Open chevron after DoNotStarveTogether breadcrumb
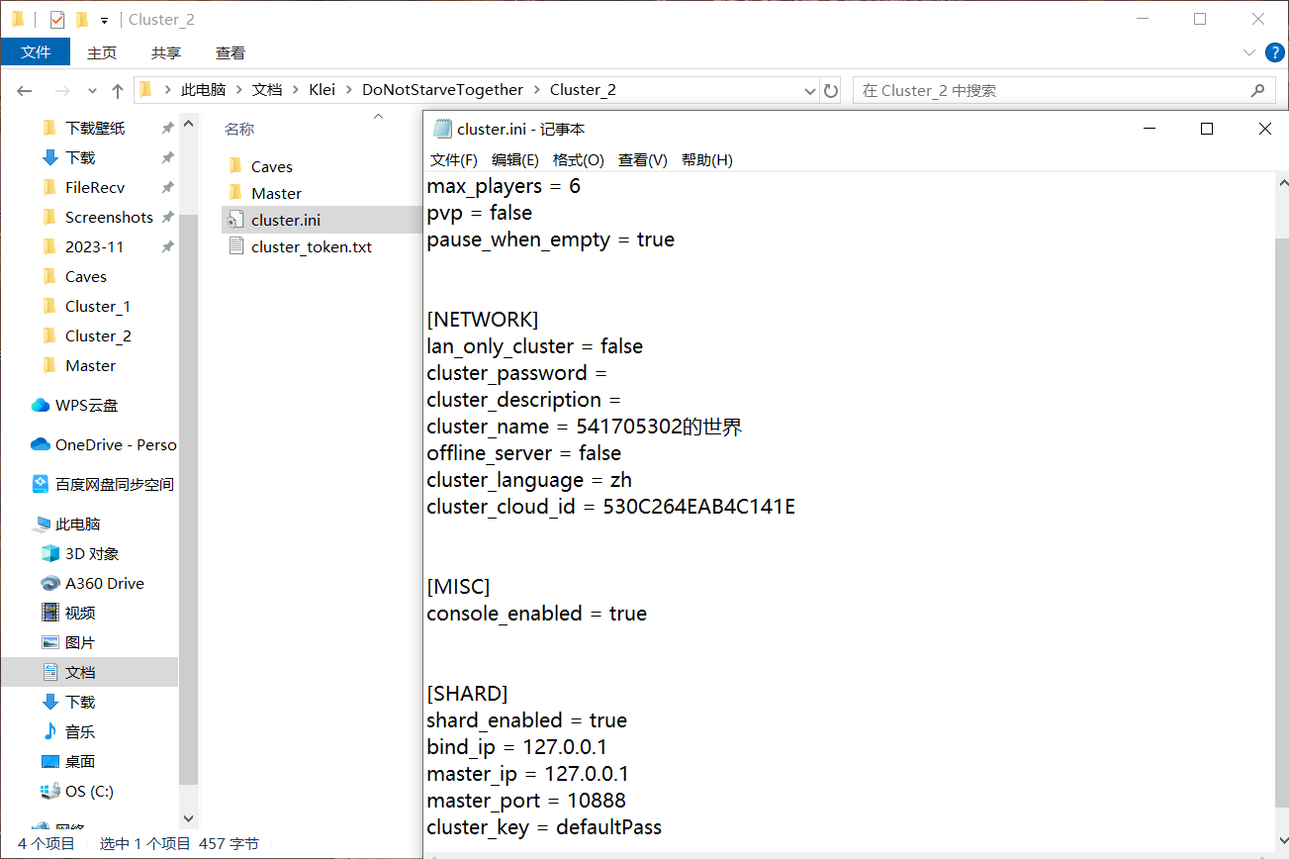Image resolution: width=1289 pixels, height=859 pixels. click(x=537, y=90)
